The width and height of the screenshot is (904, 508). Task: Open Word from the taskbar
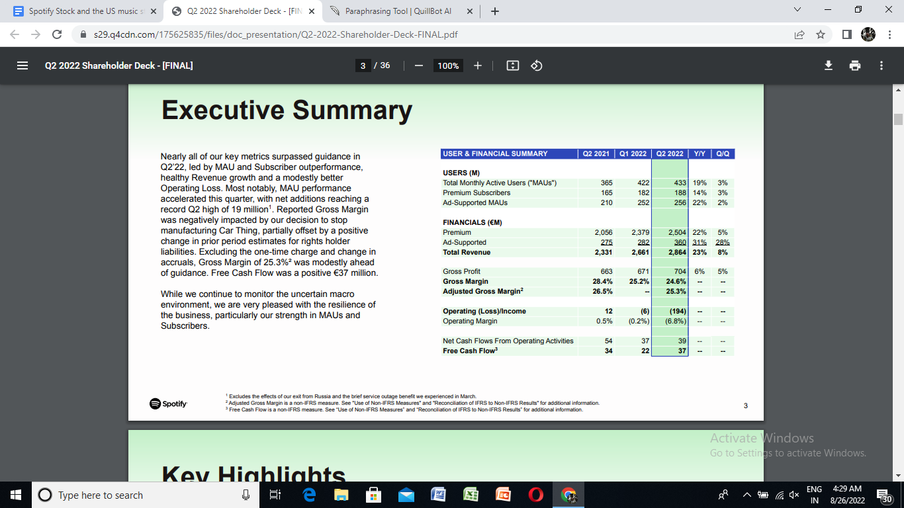(x=438, y=495)
